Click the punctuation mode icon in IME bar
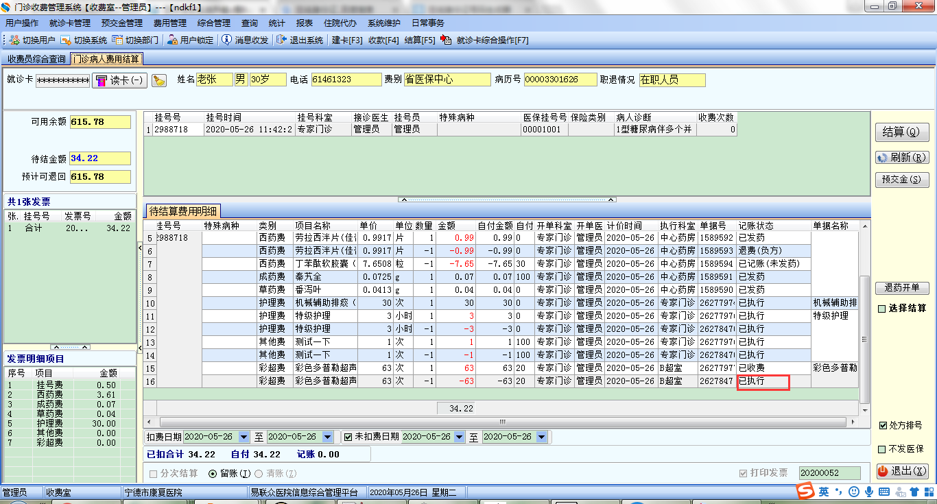Viewport: 937px width, 504px height. [x=838, y=492]
